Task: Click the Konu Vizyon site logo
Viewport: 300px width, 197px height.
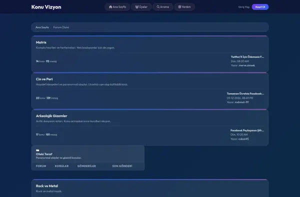Action: click(x=46, y=7)
